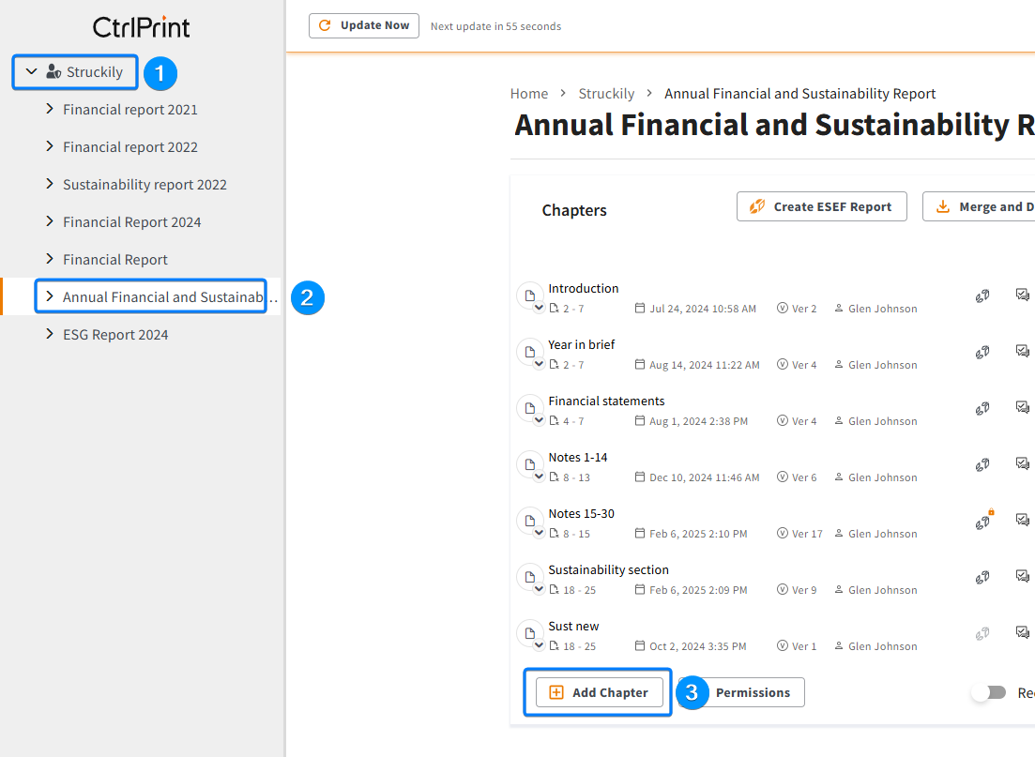Click the CtrlPrint logo
This screenshot has width=1035, height=757.
[142, 27]
